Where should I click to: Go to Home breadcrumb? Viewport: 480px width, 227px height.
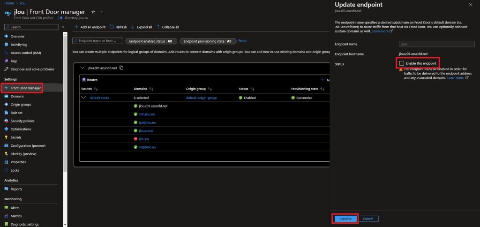click(x=9, y=3)
